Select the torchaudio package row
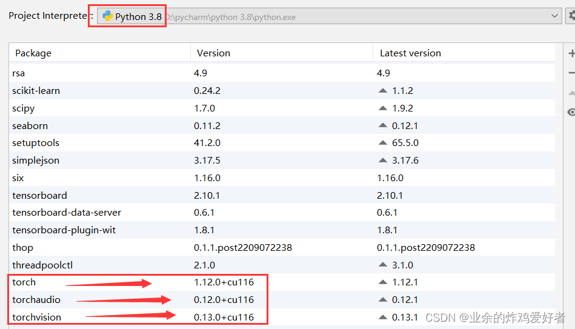 [282, 300]
